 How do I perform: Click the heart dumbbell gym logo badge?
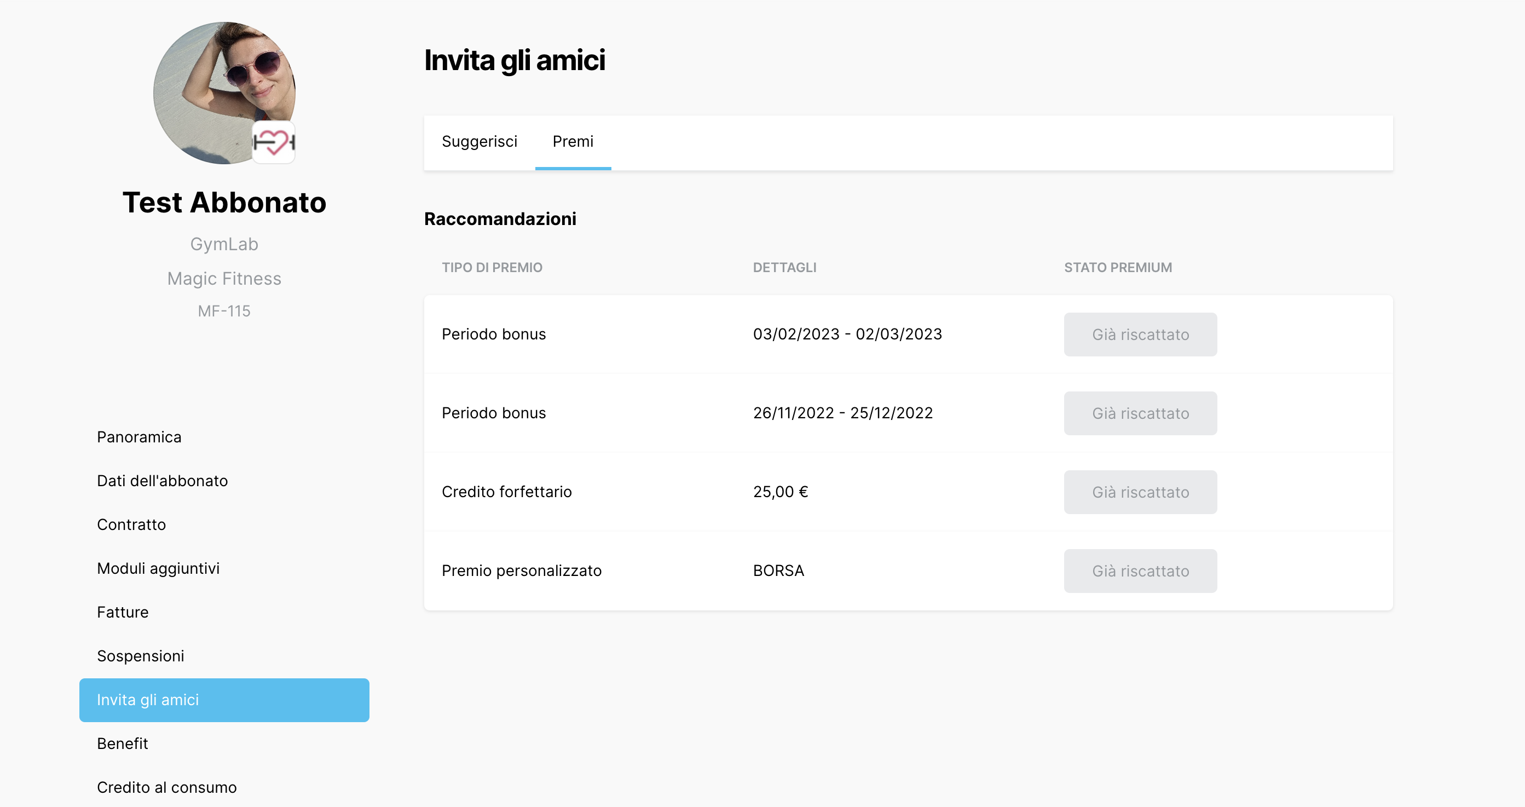coord(274,142)
